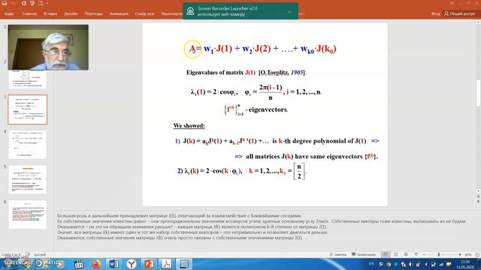
Task: Switch to the Дизайн ribbon tab
Action: click(71, 13)
